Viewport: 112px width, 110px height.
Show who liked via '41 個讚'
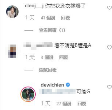(48, 18)
